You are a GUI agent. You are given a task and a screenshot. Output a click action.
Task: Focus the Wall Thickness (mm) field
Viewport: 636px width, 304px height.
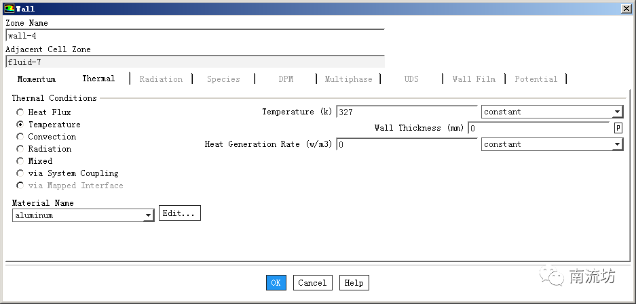pos(538,128)
